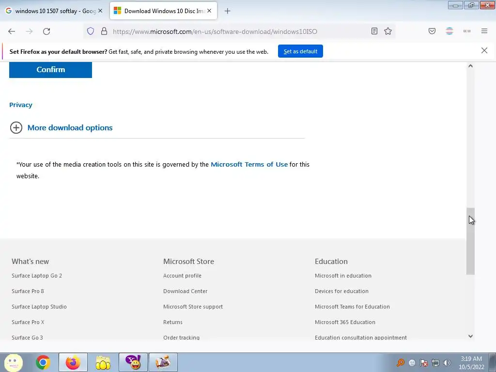
Task: Open Microsoft 365 Education link
Action: coord(345,322)
